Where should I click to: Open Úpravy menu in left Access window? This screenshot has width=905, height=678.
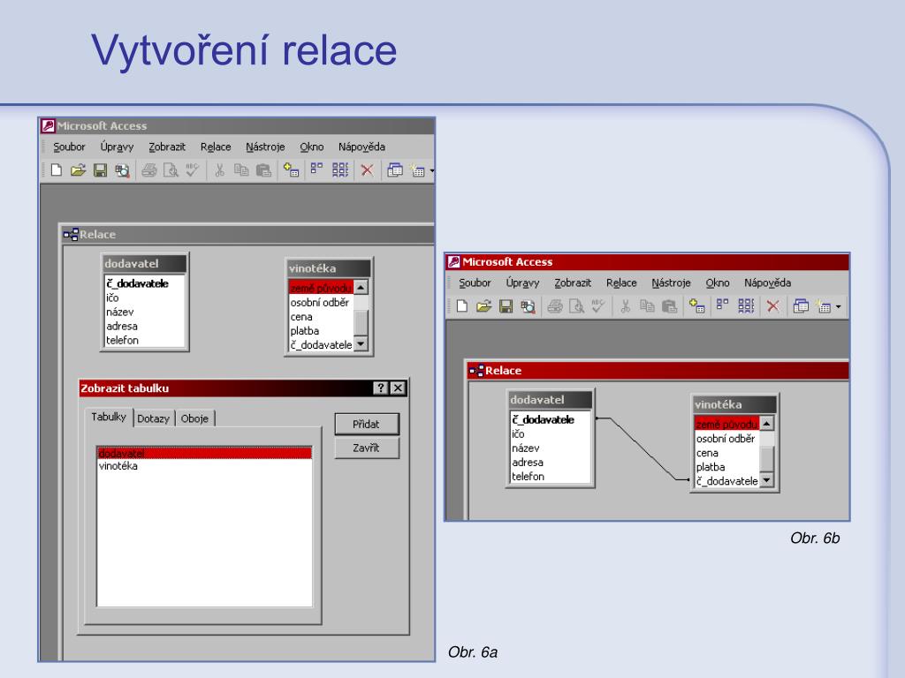click(x=117, y=147)
